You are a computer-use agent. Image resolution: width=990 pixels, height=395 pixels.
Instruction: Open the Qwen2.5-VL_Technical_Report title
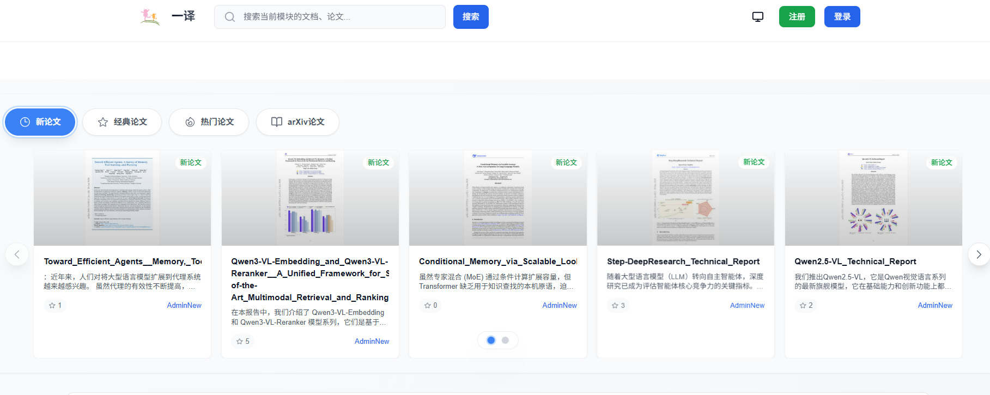(855, 262)
